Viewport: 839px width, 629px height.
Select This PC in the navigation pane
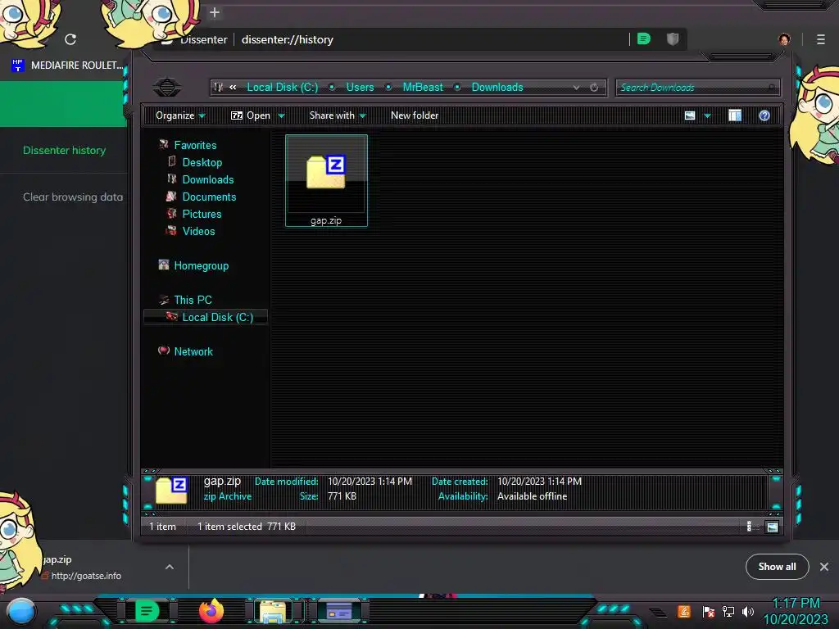point(193,300)
